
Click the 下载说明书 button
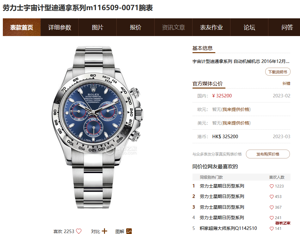click(x=278, y=72)
